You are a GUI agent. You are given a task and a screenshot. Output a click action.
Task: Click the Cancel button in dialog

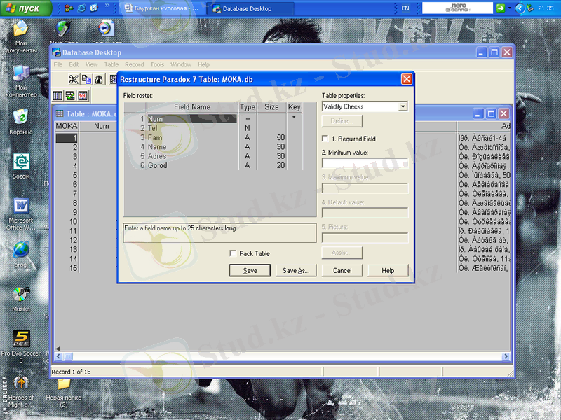[342, 270]
